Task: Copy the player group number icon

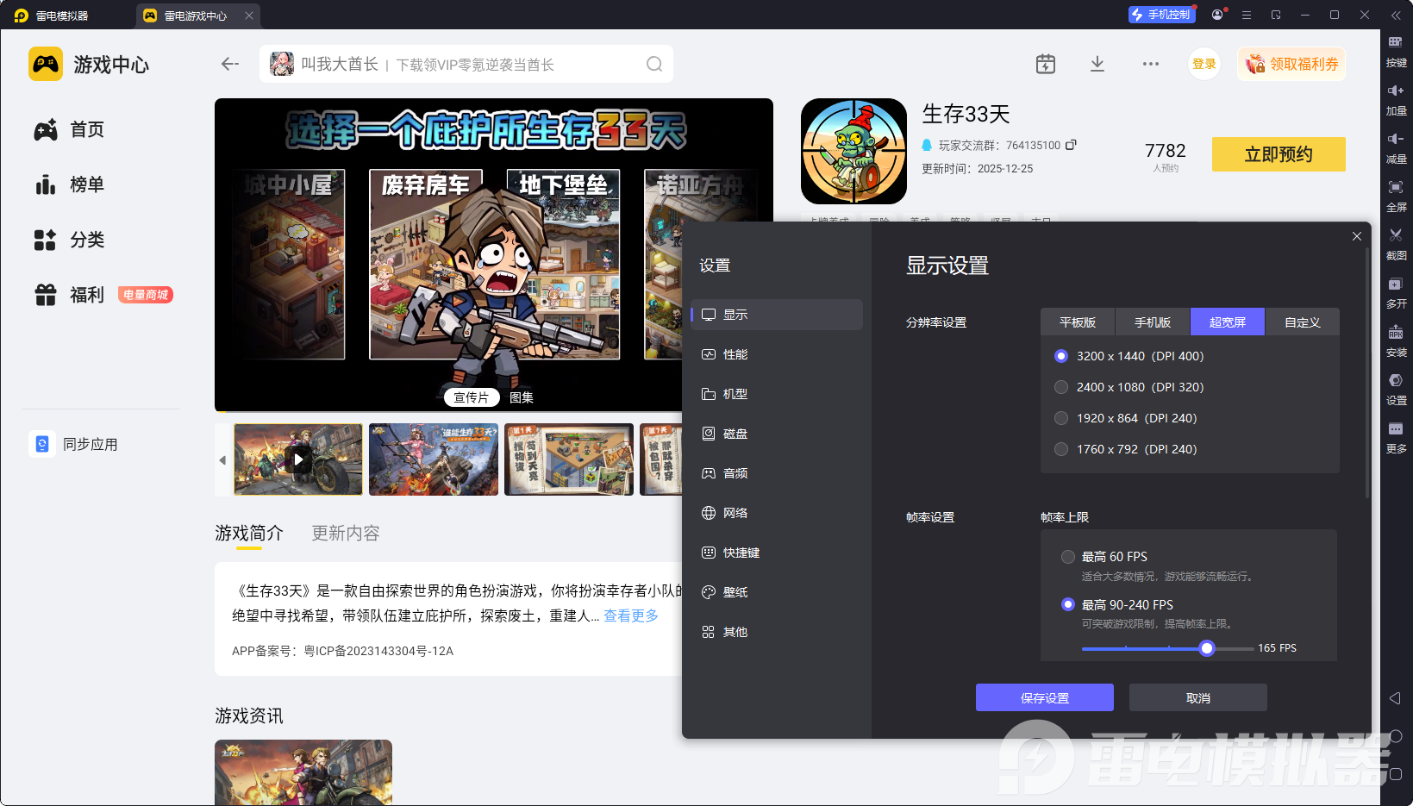Action: pos(1071,145)
